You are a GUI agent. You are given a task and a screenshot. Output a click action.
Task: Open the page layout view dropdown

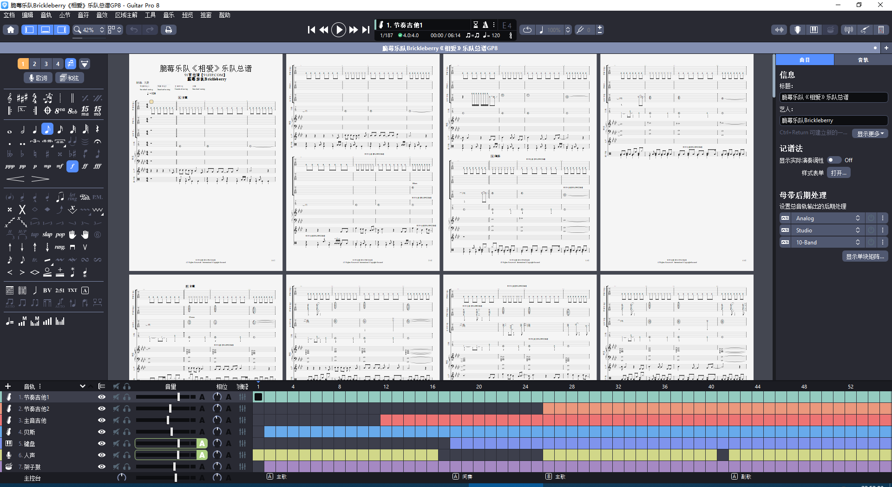point(115,30)
